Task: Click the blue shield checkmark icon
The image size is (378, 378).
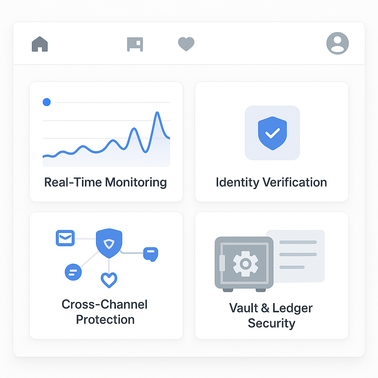Action: 272,133
